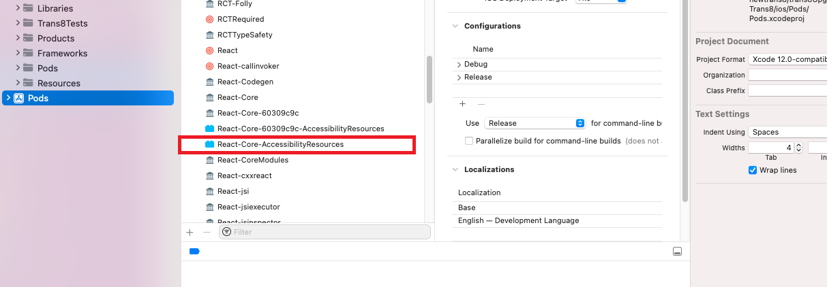
Task: Expand the Resources group
Action: [x=17, y=83]
